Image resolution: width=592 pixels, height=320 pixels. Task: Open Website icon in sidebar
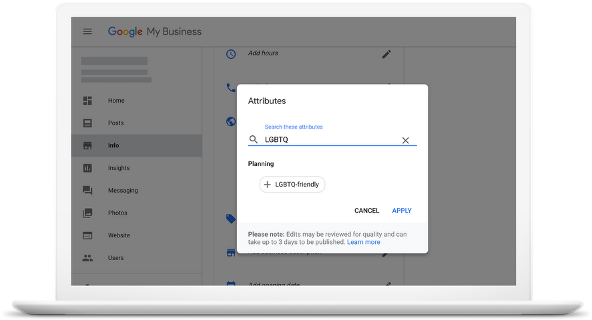[x=87, y=235]
